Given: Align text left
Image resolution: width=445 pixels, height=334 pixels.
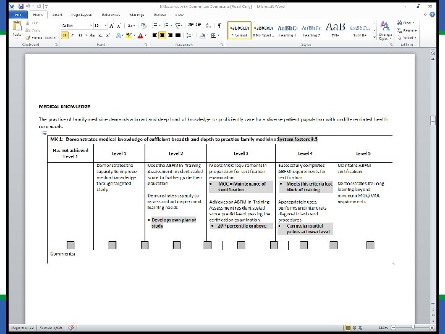Looking at the screenshot, I should coord(155,35).
